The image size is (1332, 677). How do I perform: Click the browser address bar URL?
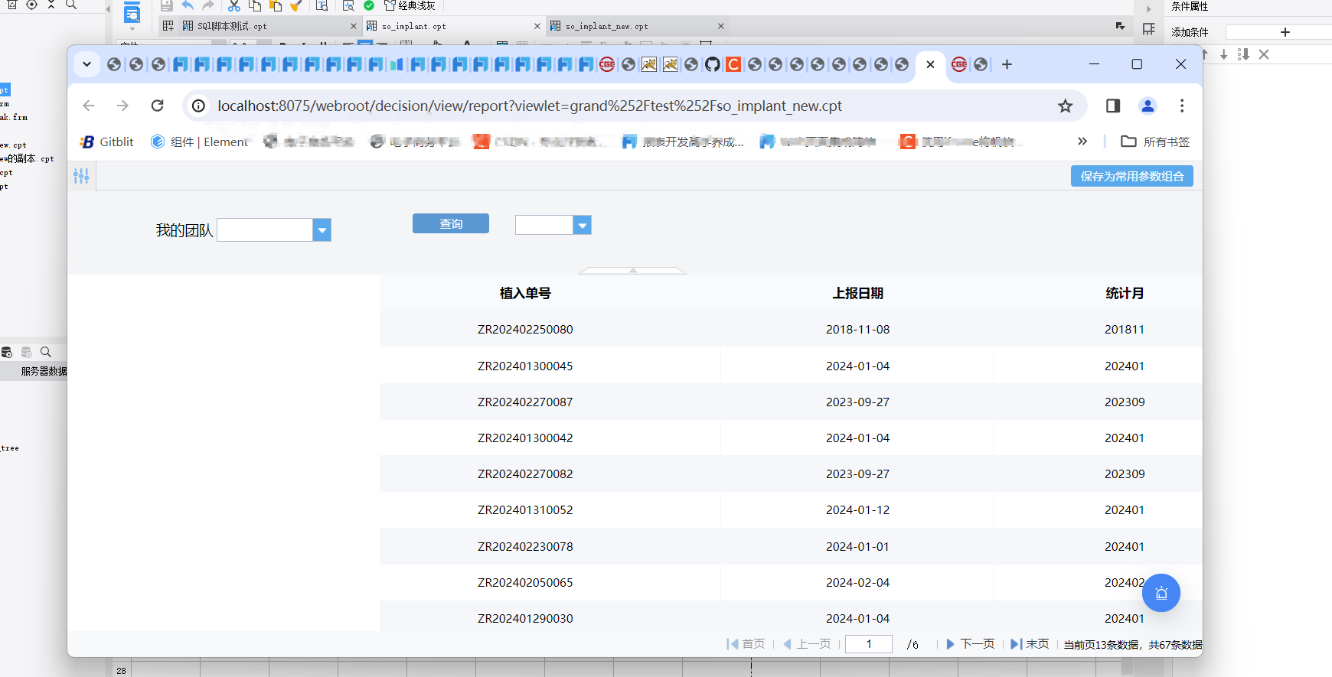530,106
